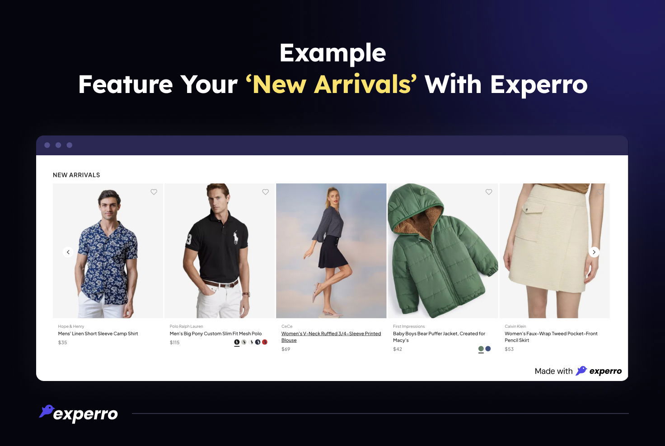Click the green puffer jacket product image
Viewport: 665px width, 446px height.
pos(443,251)
